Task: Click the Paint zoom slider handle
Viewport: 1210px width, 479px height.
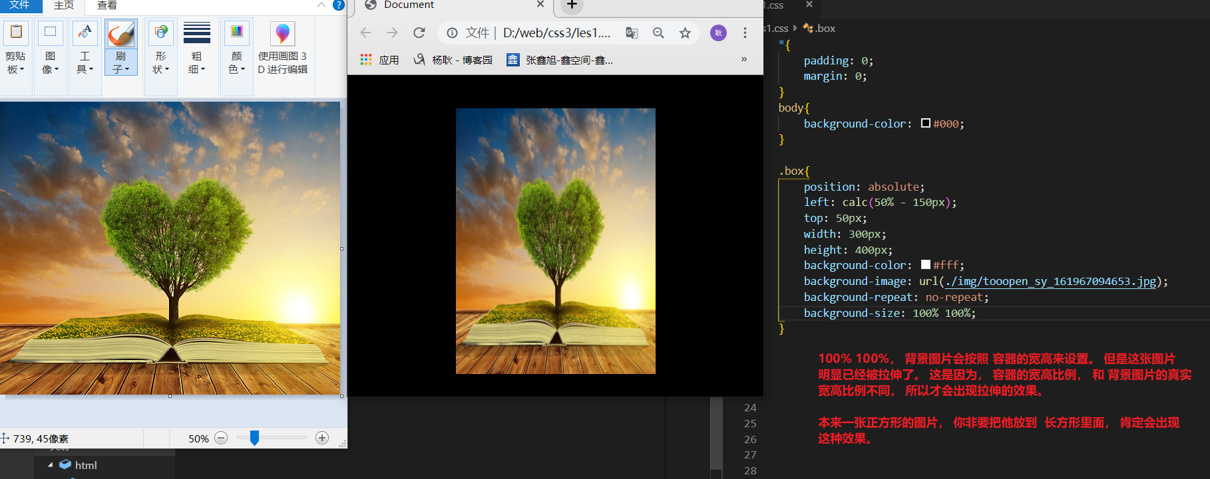Action: click(254, 438)
